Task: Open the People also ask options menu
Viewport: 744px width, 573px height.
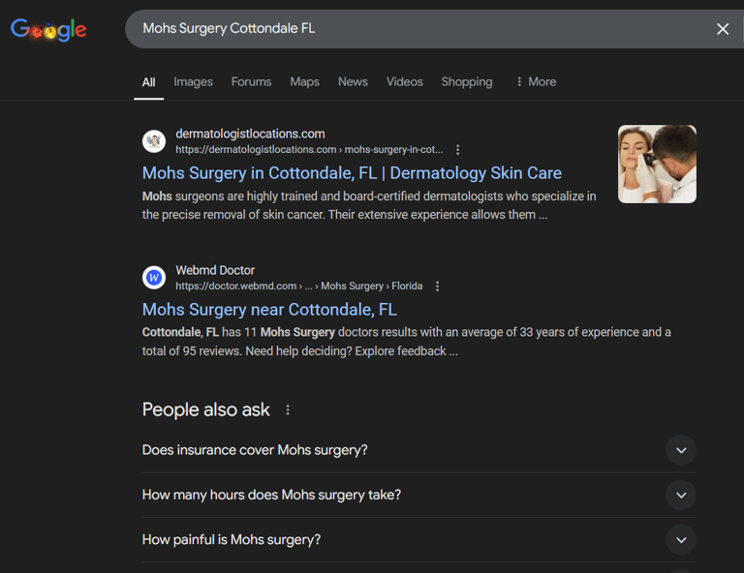Action: coord(288,410)
